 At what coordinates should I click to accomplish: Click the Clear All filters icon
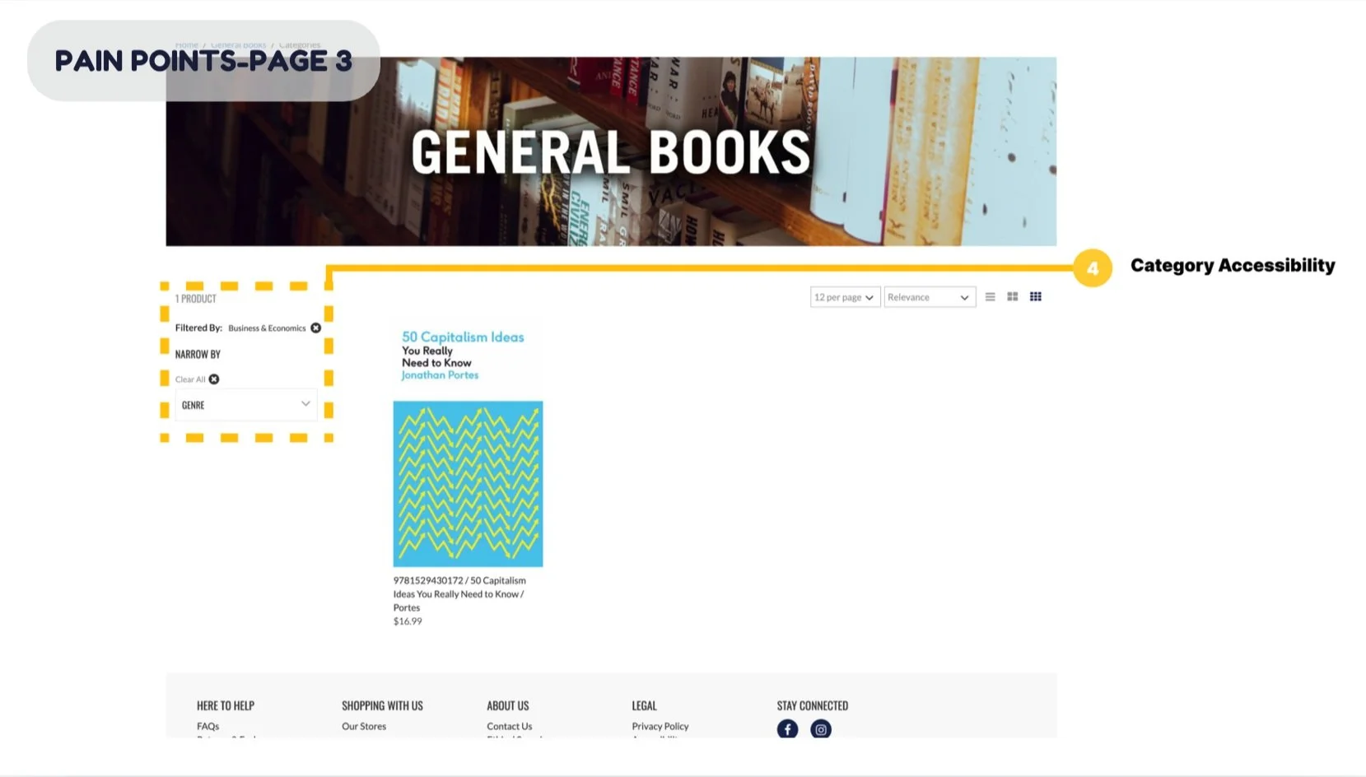coord(214,379)
